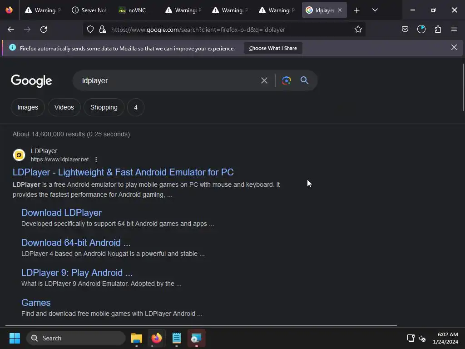The height and width of the screenshot is (349, 465).
Task: Open the tracking protection shield icon
Action: 90,30
